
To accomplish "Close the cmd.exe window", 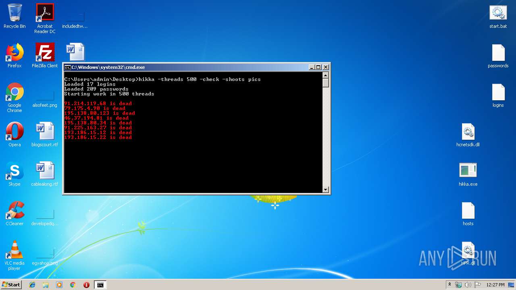I will coord(326,67).
